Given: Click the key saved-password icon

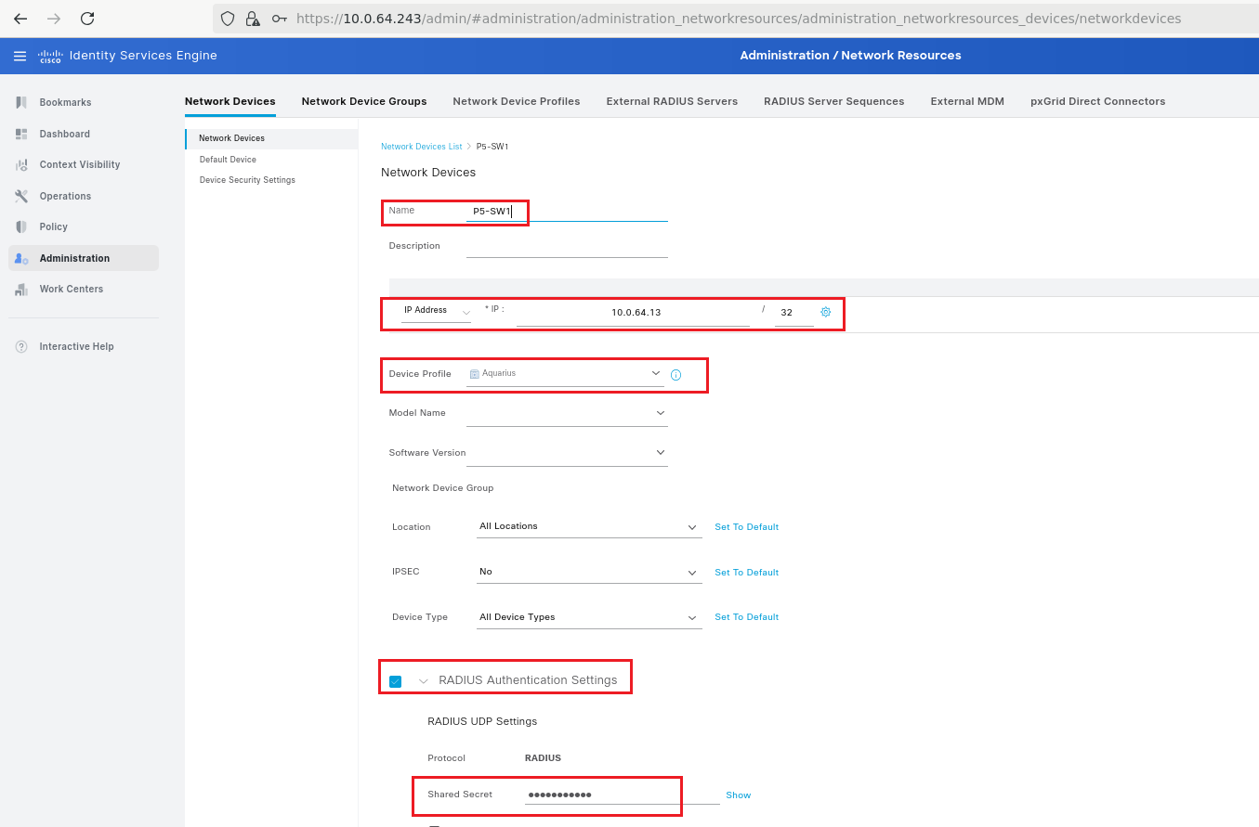Looking at the screenshot, I should [279, 19].
